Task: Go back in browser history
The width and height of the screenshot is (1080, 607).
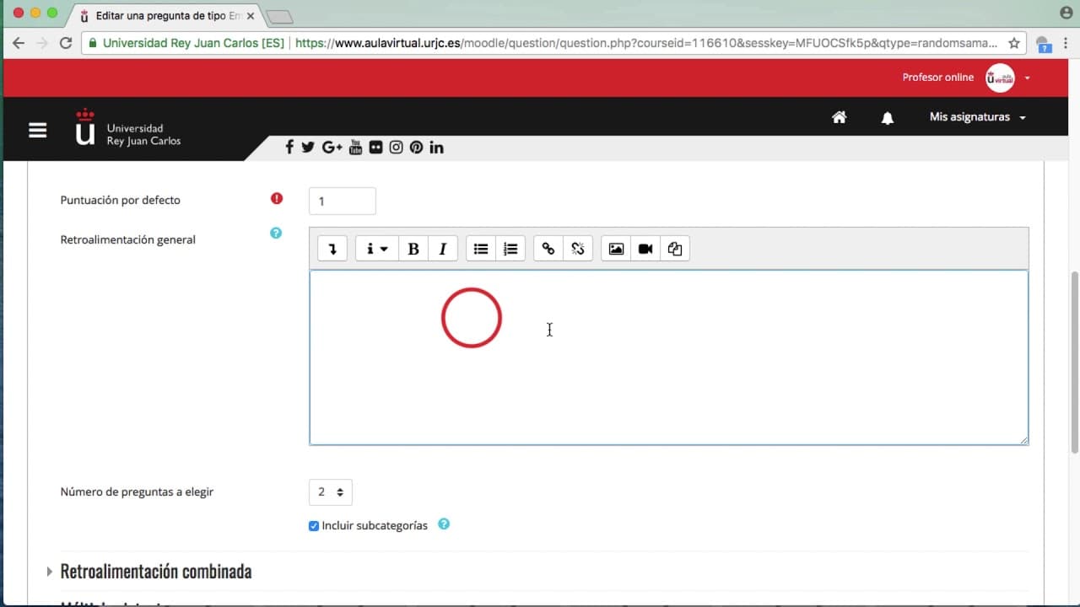Action: coord(19,43)
